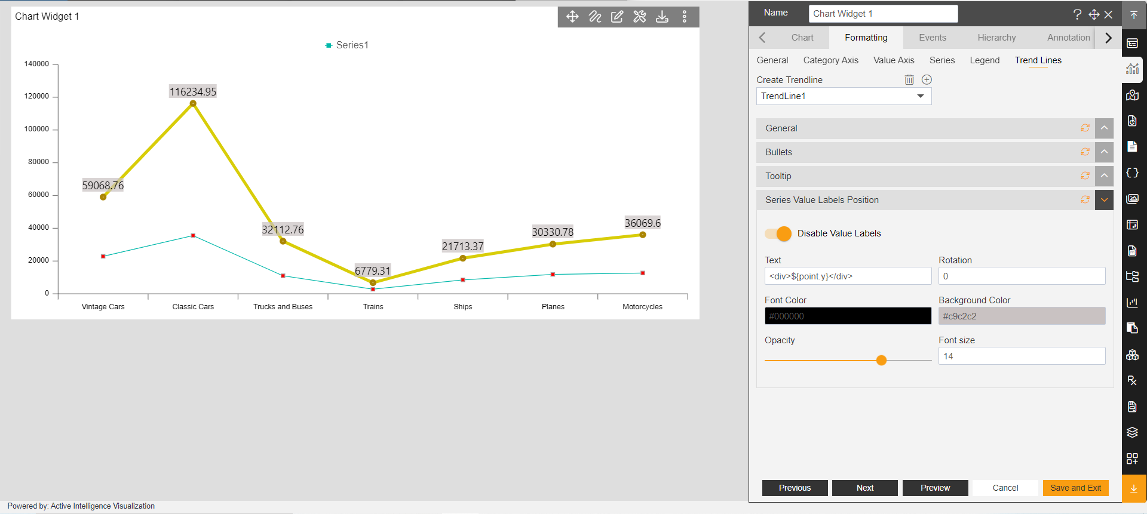Click the download icon in chart toolbar
This screenshot has width=1147, height=514.
point(662,17)
